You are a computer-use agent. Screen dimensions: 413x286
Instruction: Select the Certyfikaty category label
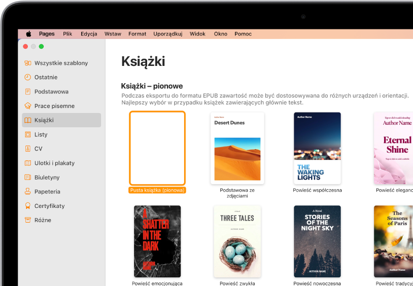(x=50, y=206)
